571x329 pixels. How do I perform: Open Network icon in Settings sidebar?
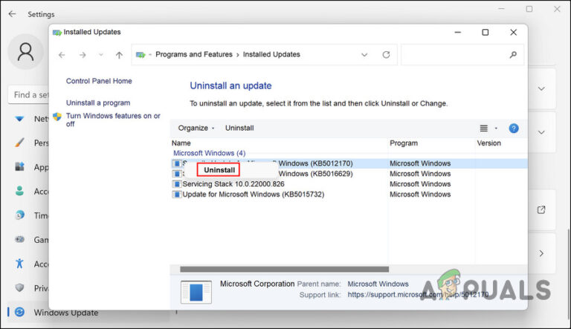click(19, 119)
